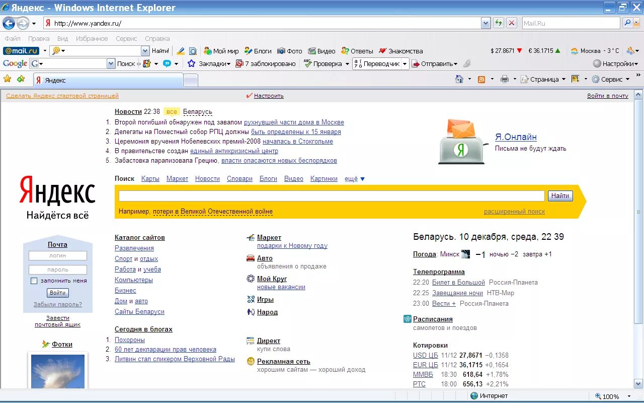Click the Google toolbar logo
Screen dimensions: 644x403
(x=15, y=63)
